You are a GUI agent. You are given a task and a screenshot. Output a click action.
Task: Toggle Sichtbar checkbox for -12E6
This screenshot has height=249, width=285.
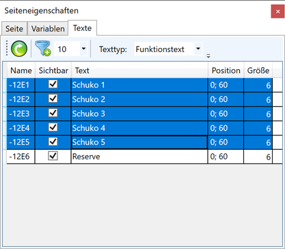click(x=53, y=156)
